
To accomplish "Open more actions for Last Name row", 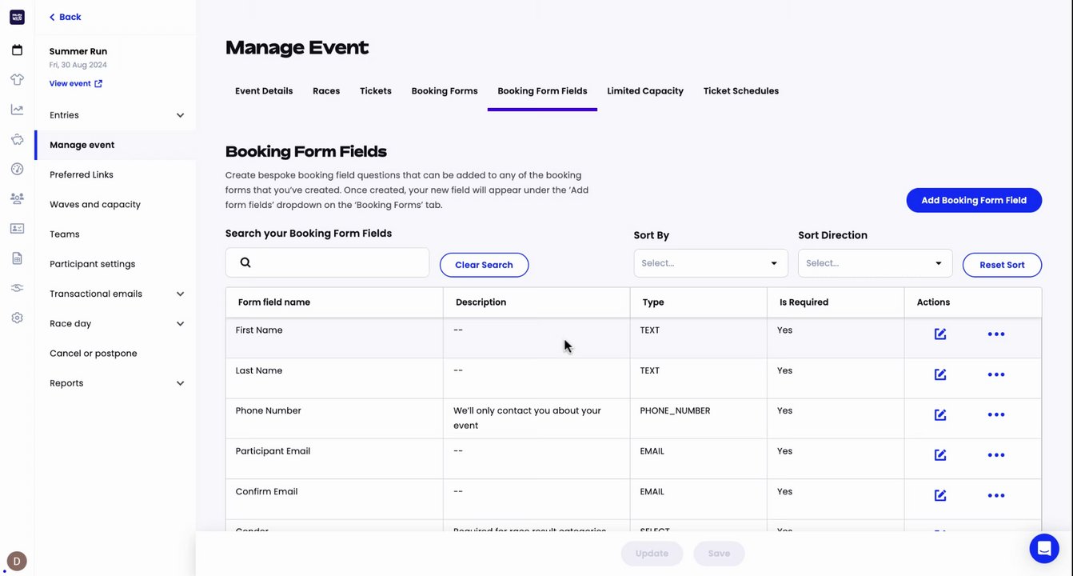I will pos(995,374).
